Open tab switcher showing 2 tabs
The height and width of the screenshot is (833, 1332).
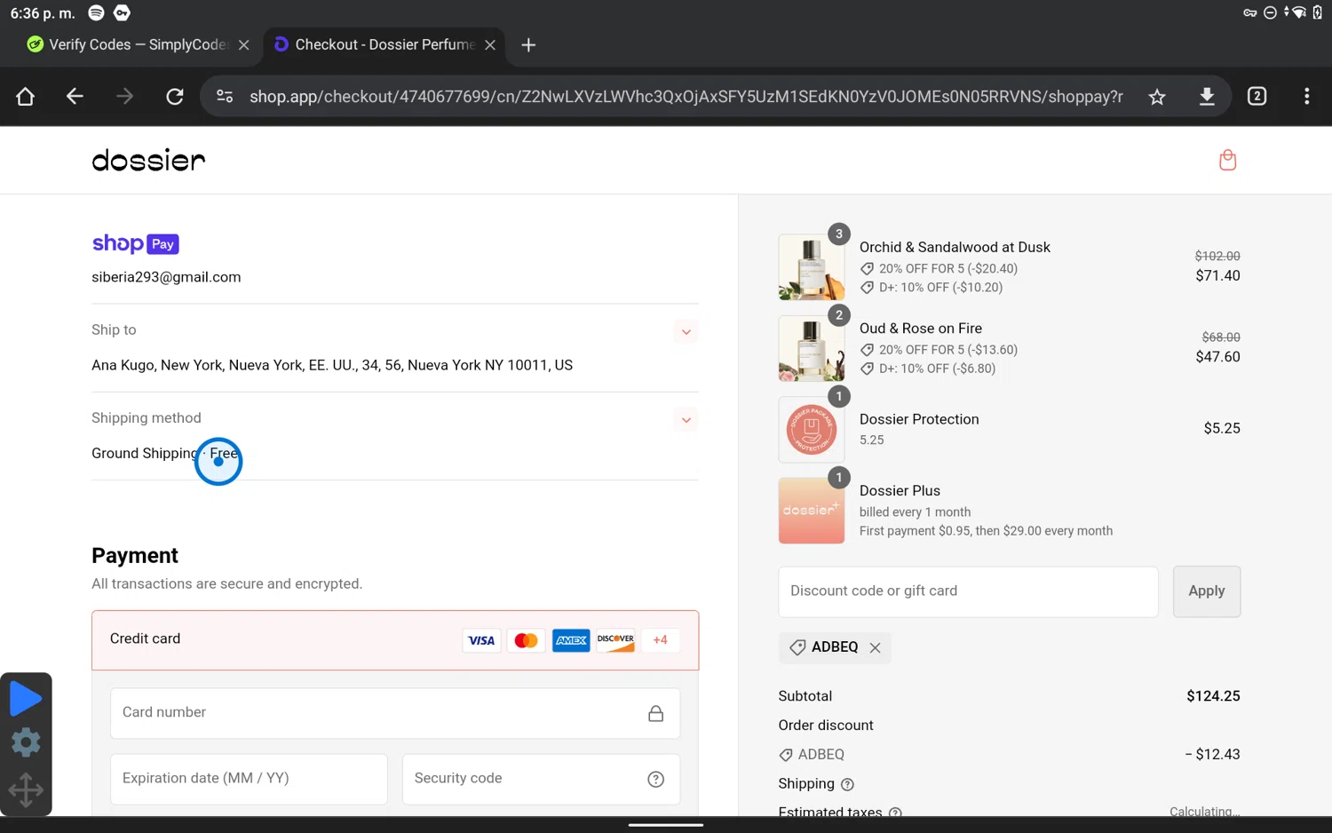click(1257, 96)
